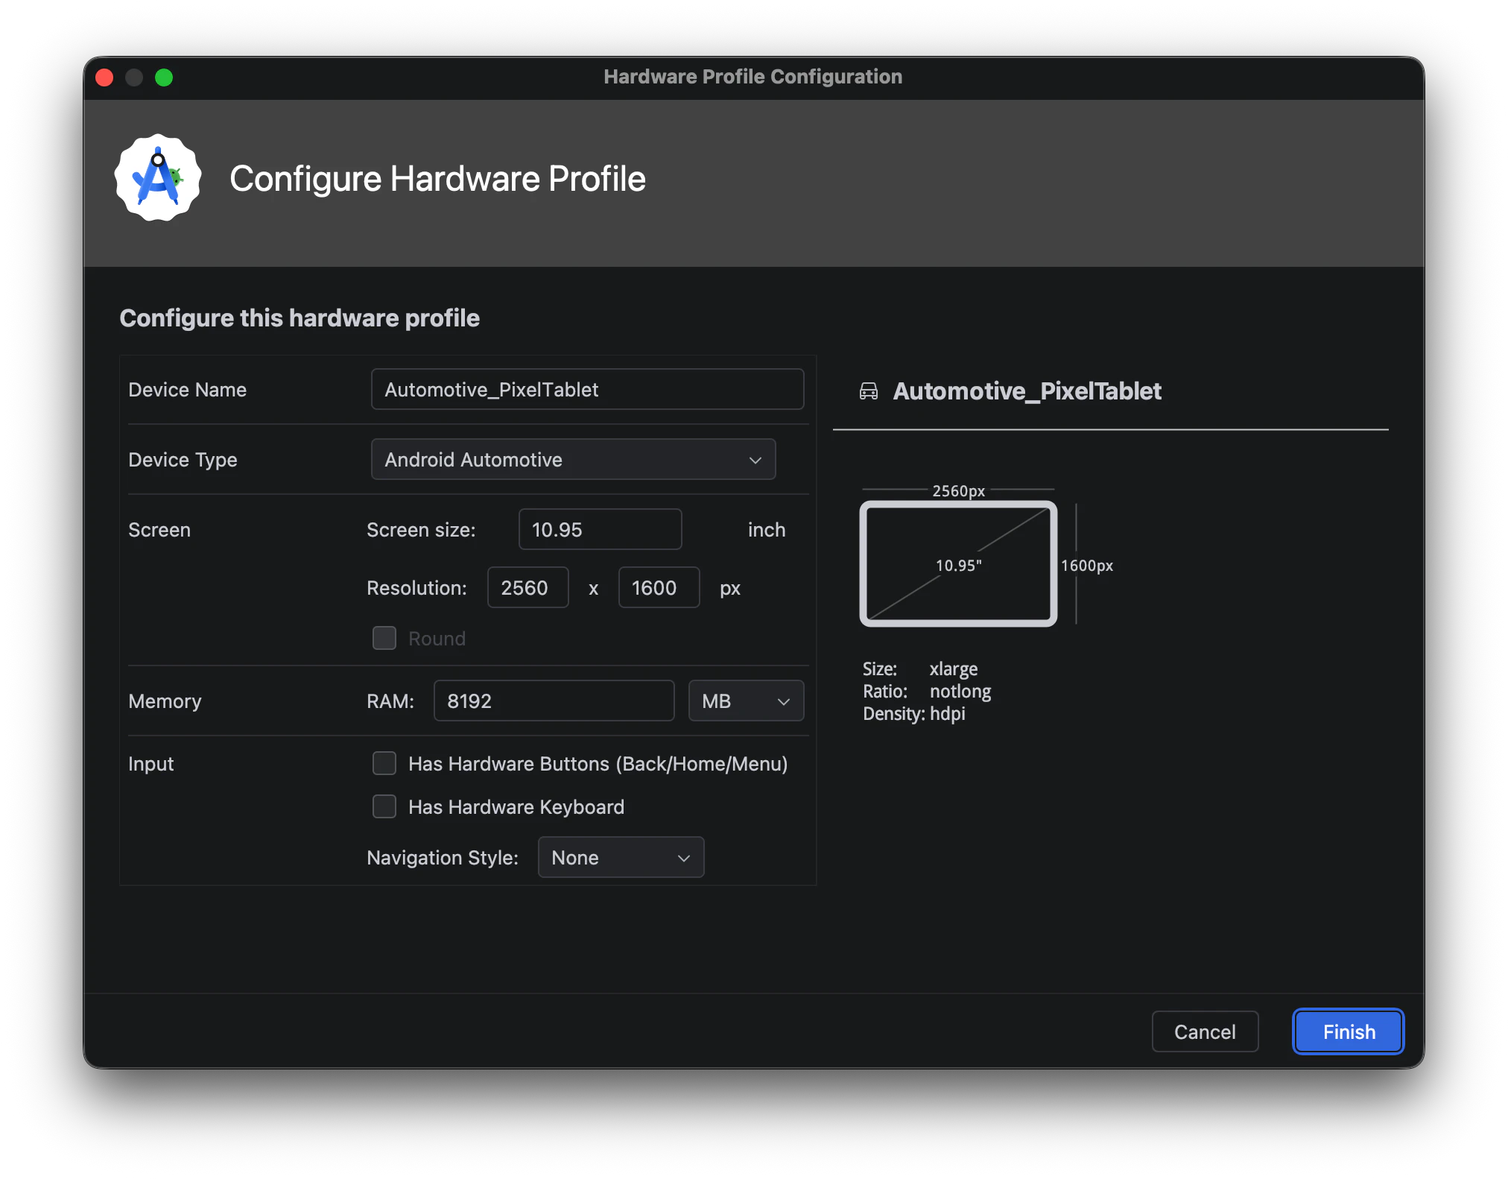Viewport: 1508px width, 1179px height.
Task: Click the 'Input' section label
Action: pyautogui.click(x=151, y=764)
